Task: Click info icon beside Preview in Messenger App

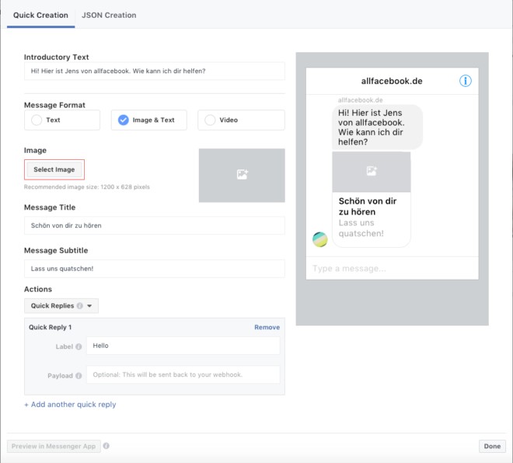Action: [x=106, y=446]
